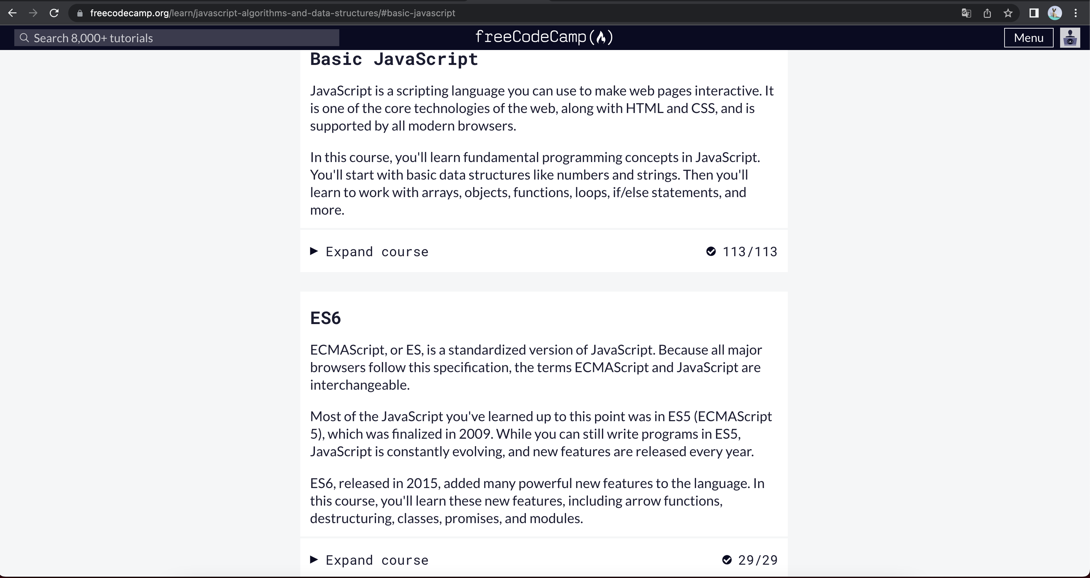Click the back navigation arrow
The width and height of the screenshot is (1090, 578).
12,13
